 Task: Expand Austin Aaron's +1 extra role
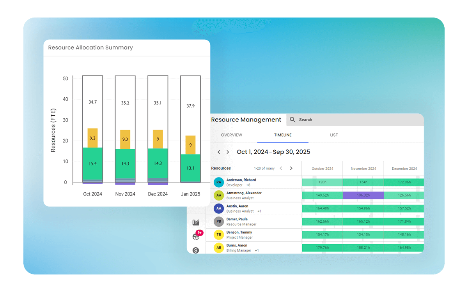point(259,211)
